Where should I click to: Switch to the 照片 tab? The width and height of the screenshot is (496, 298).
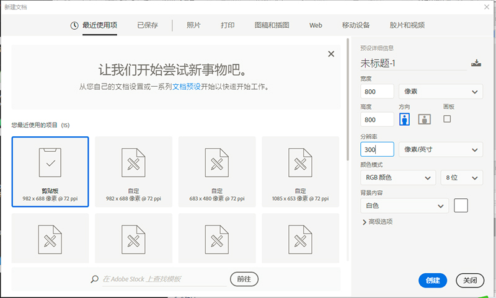coord(193,25)
